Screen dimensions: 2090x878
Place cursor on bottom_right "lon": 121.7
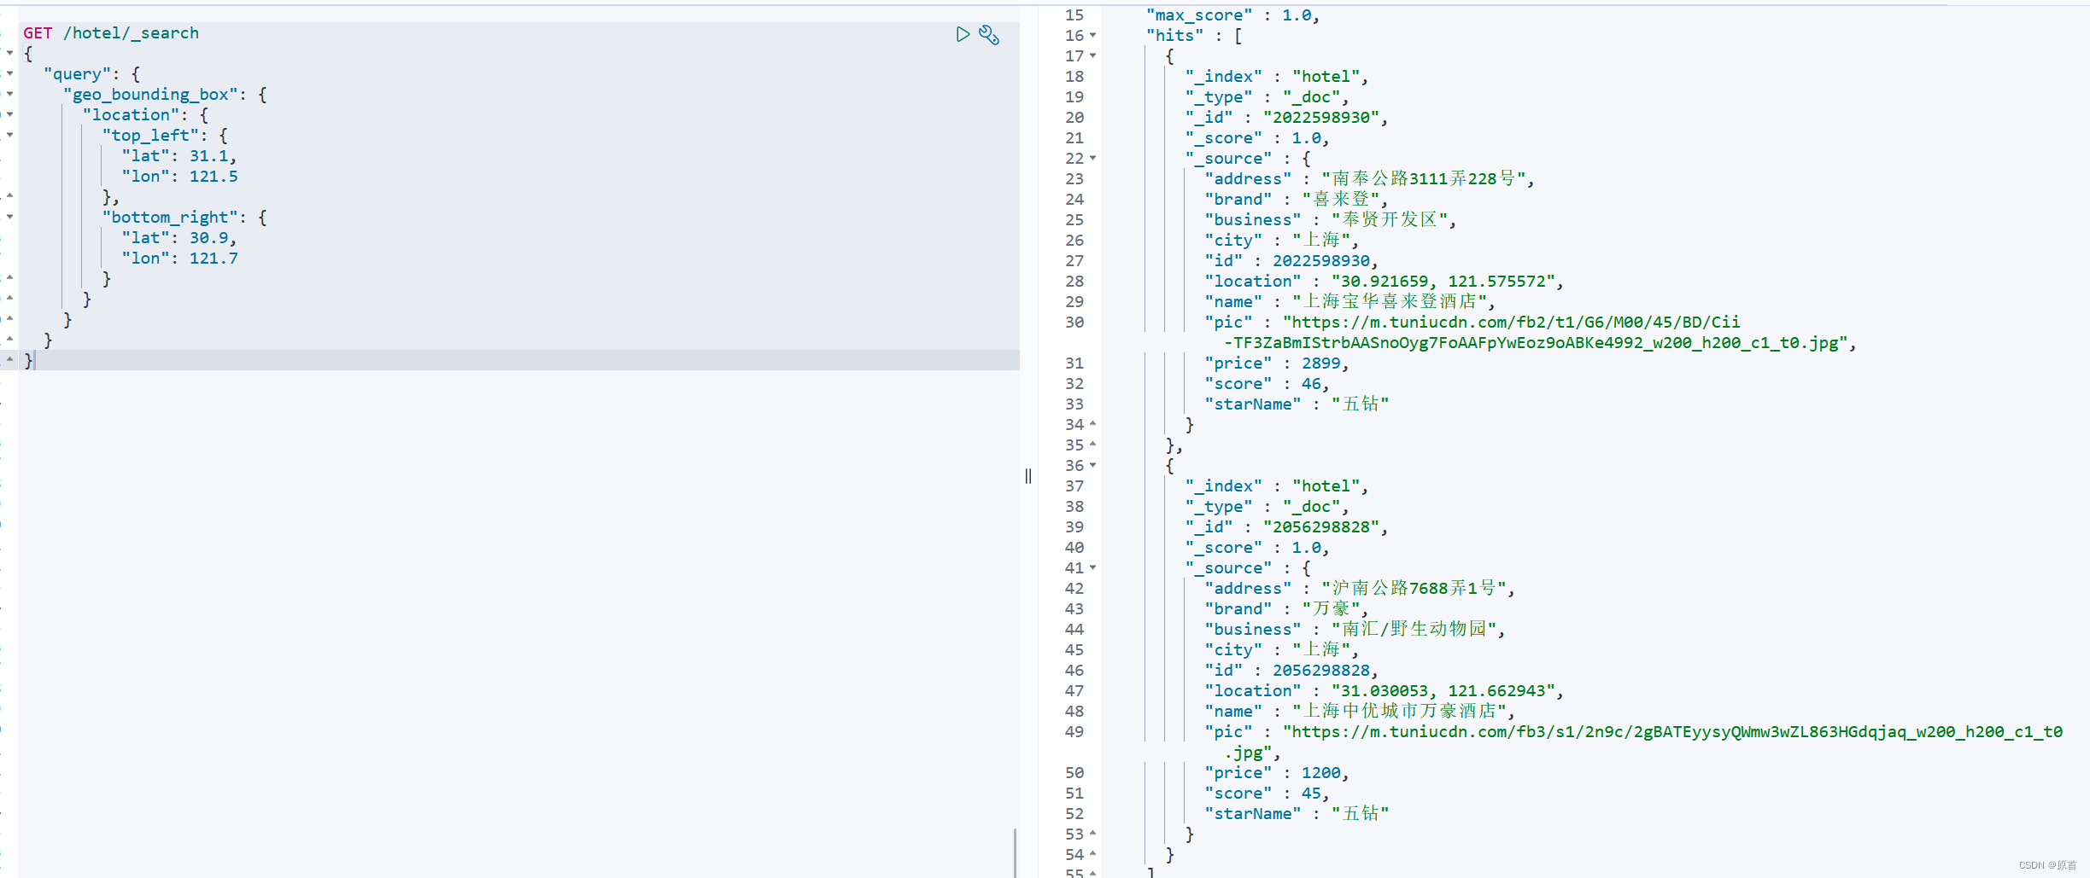pyautogui.click(x=180, y=259)
